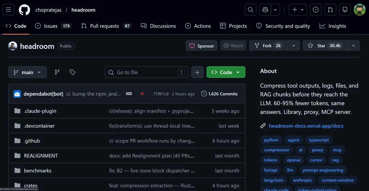Expand Copilot options dropdown arrow

(275, 10)
